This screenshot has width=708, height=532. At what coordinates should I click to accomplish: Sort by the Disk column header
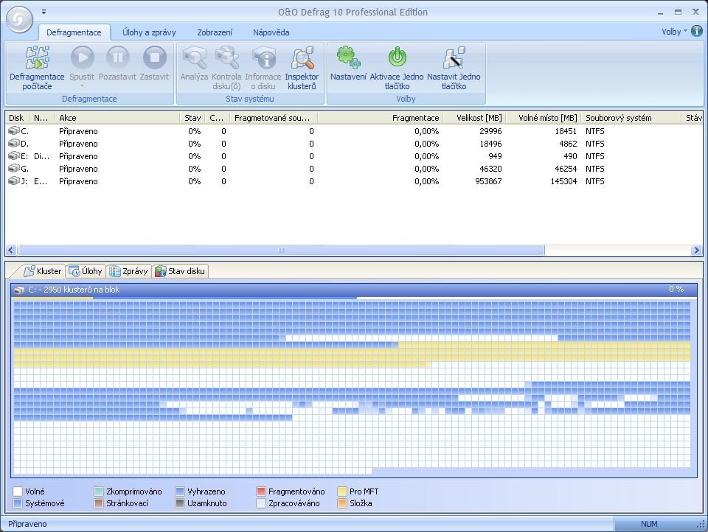17,118
